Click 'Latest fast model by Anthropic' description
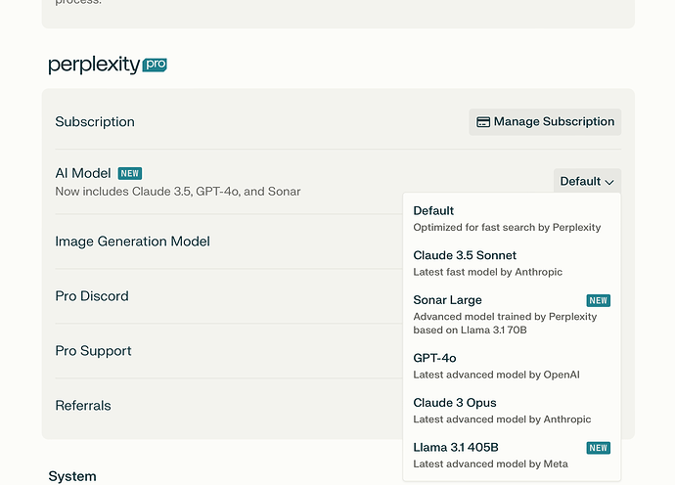 (488, 272)
